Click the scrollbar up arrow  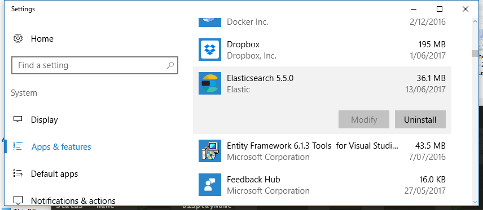475,21
